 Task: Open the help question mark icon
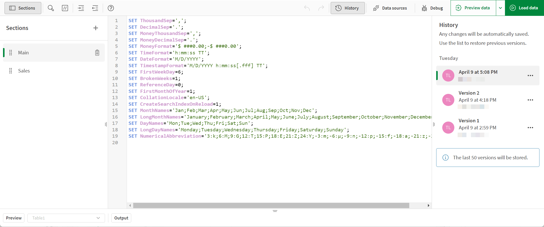pos(111,8)
